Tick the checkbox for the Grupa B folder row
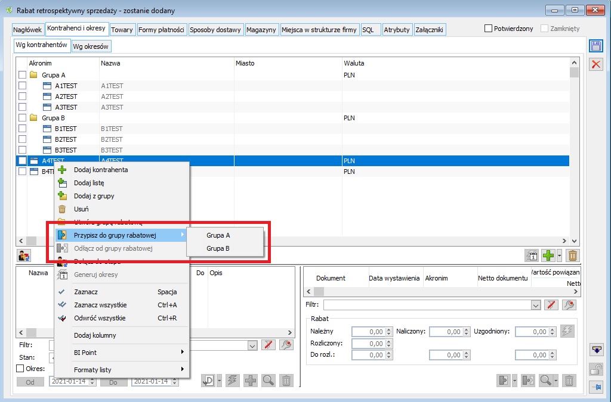The height and width of the screenshot is (402, 611). click(22, 117)
